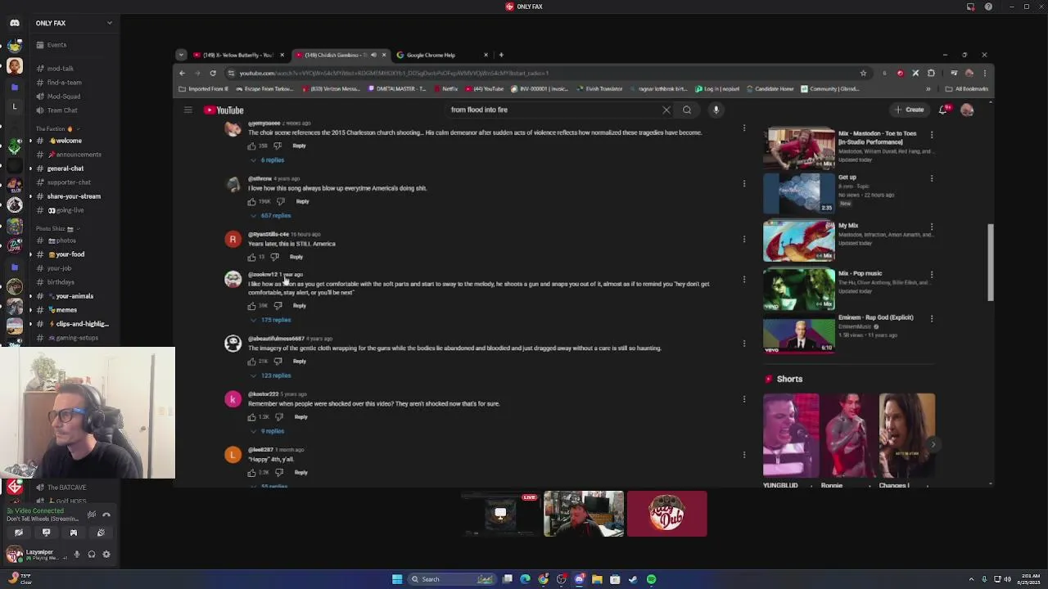Open the All Bookmarks folder
Viewport: 1048px width, 589px height.
tap(967, 88)
